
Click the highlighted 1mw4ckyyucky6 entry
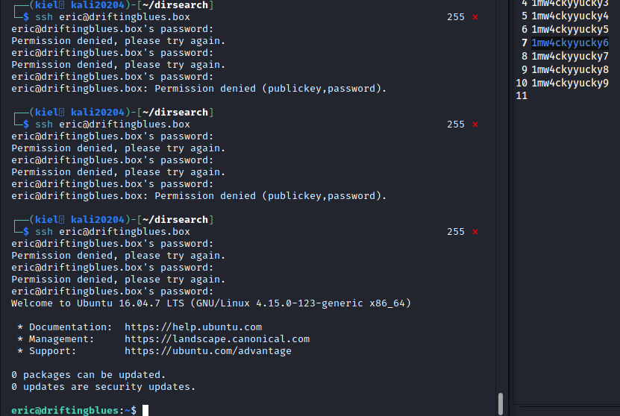coord(570,43)
